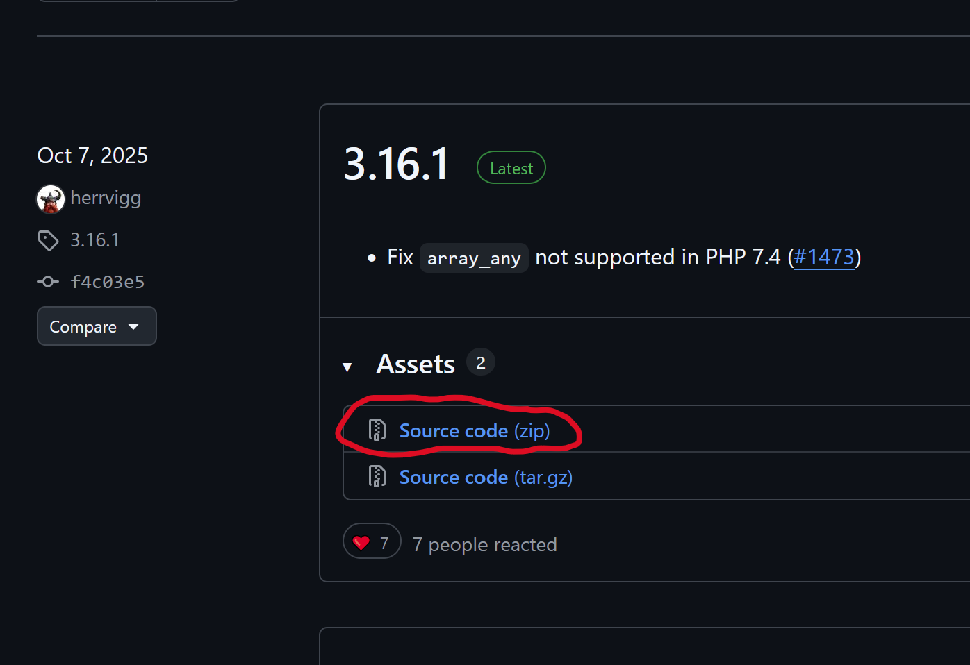Collapse the Assets section triangle
The width and height of the screenshot is (970, 665).
[x=347, y=367]
